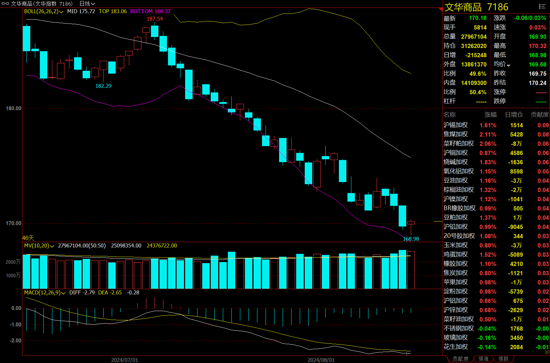Screen dimensions: 550x363
Task: Click the 最新 price value 170.18
Action: [478, 18]
